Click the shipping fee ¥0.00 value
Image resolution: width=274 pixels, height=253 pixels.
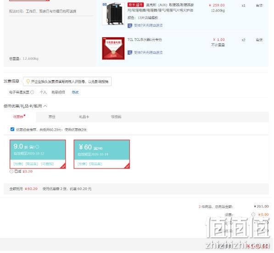point(263,214)
